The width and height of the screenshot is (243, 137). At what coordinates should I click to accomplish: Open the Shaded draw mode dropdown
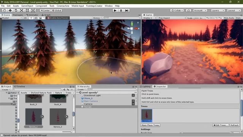tap(12, 18)
